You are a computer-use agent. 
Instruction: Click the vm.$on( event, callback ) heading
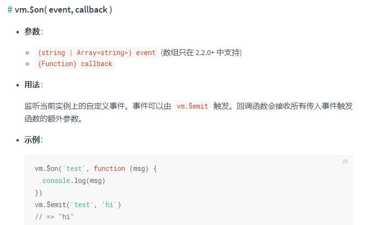(63, 10)
